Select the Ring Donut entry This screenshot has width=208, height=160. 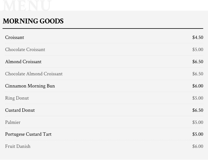point(17,98)
